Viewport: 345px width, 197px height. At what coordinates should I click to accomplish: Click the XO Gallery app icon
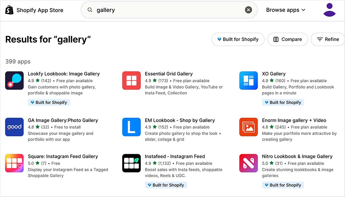pos(248,81)
